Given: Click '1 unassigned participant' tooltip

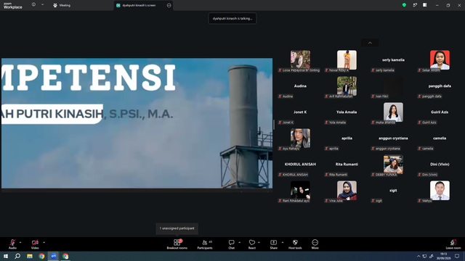Looking at the screenshot, I should pyautogui.click(x=177, y=228).
